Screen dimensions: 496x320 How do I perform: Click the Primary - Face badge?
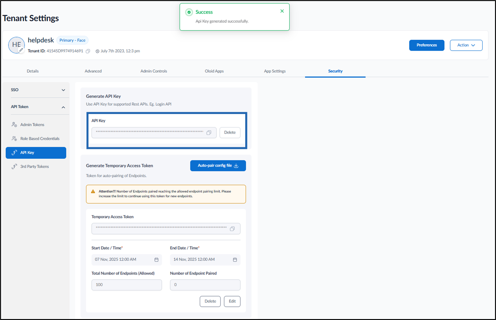(73, 40)
